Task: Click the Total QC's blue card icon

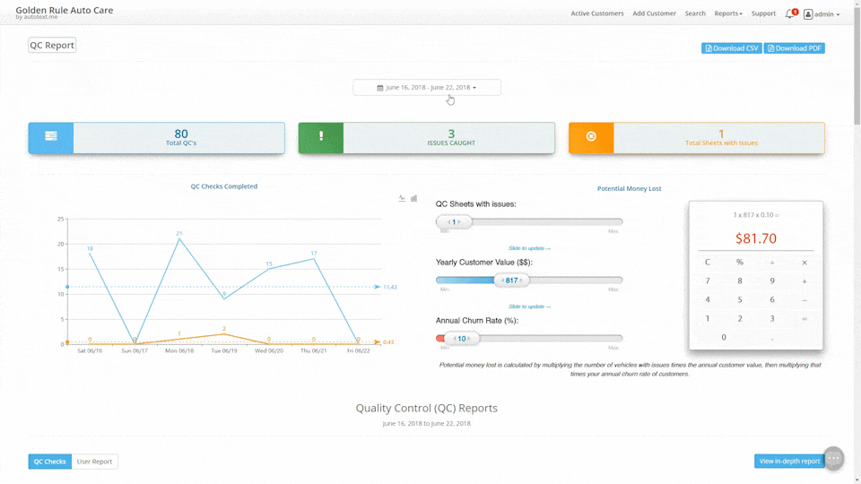Action: (x=50, y=136)
